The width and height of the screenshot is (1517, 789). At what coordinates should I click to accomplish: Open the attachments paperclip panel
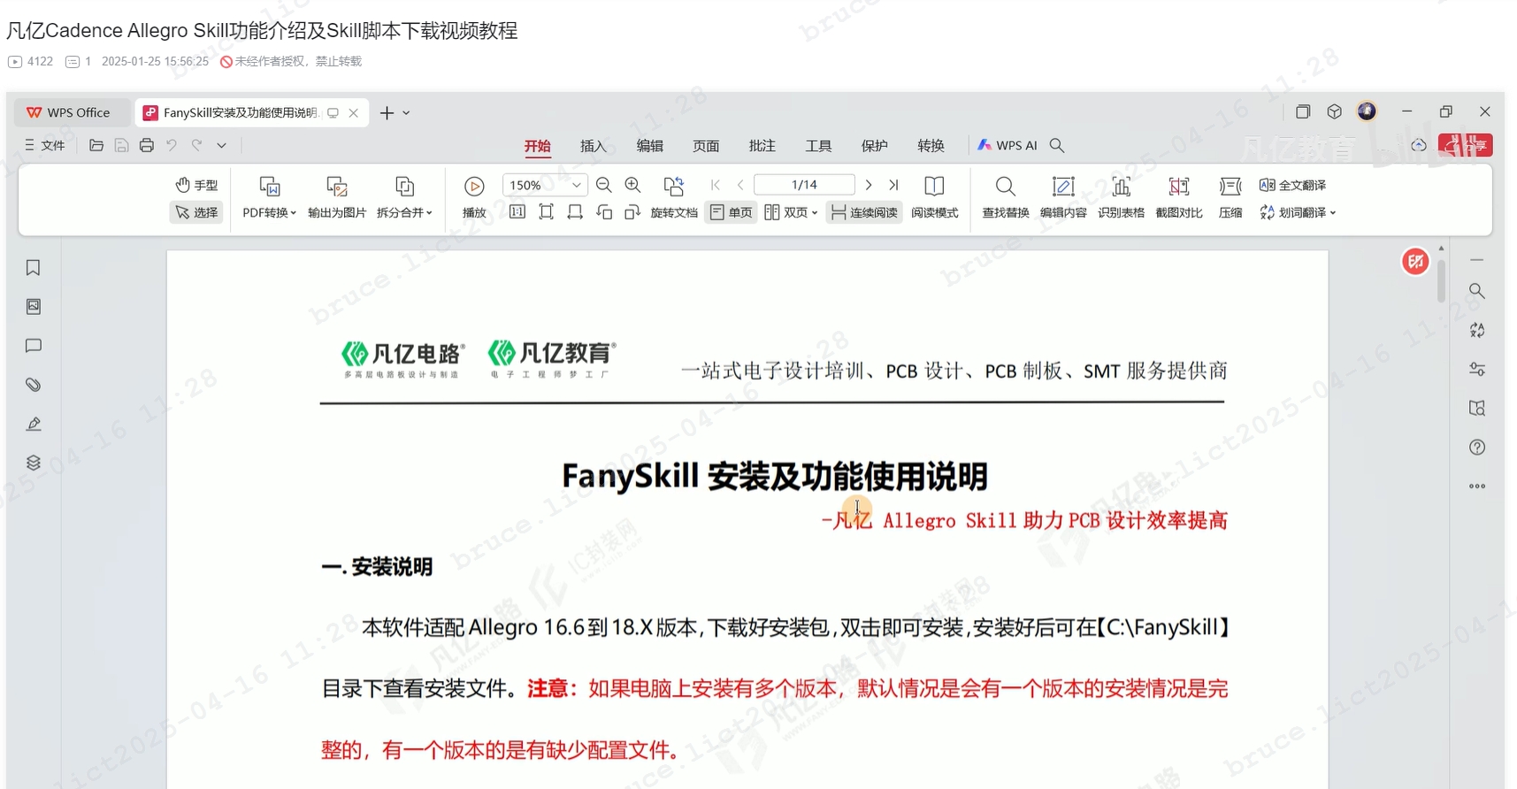click(34, 385)
